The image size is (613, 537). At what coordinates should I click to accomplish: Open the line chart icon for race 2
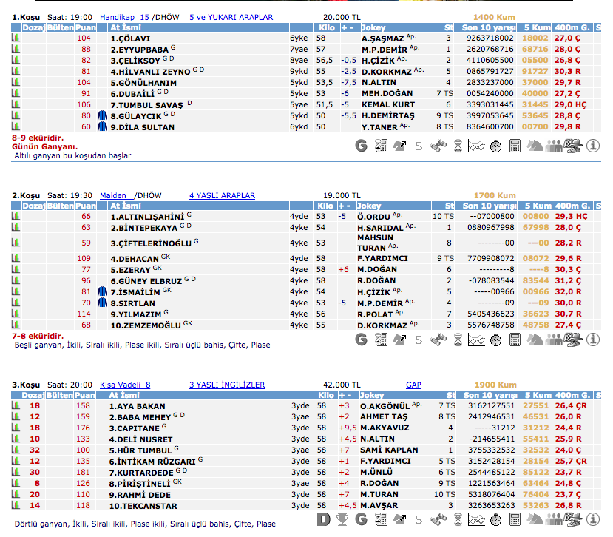[x=477, y=340]
